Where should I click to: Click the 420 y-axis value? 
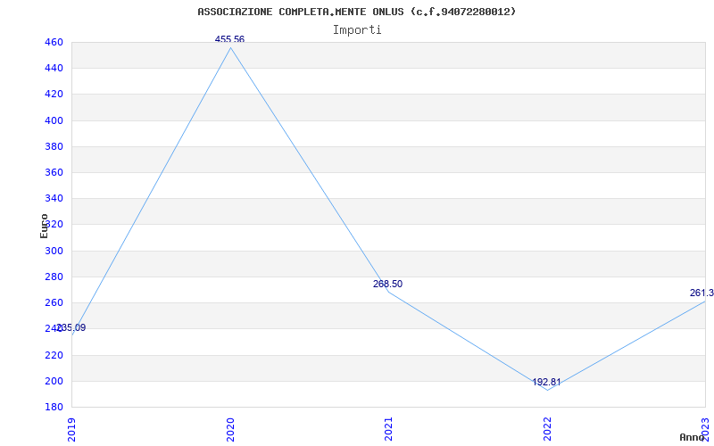pyautogui.click(x=54, y=95)
